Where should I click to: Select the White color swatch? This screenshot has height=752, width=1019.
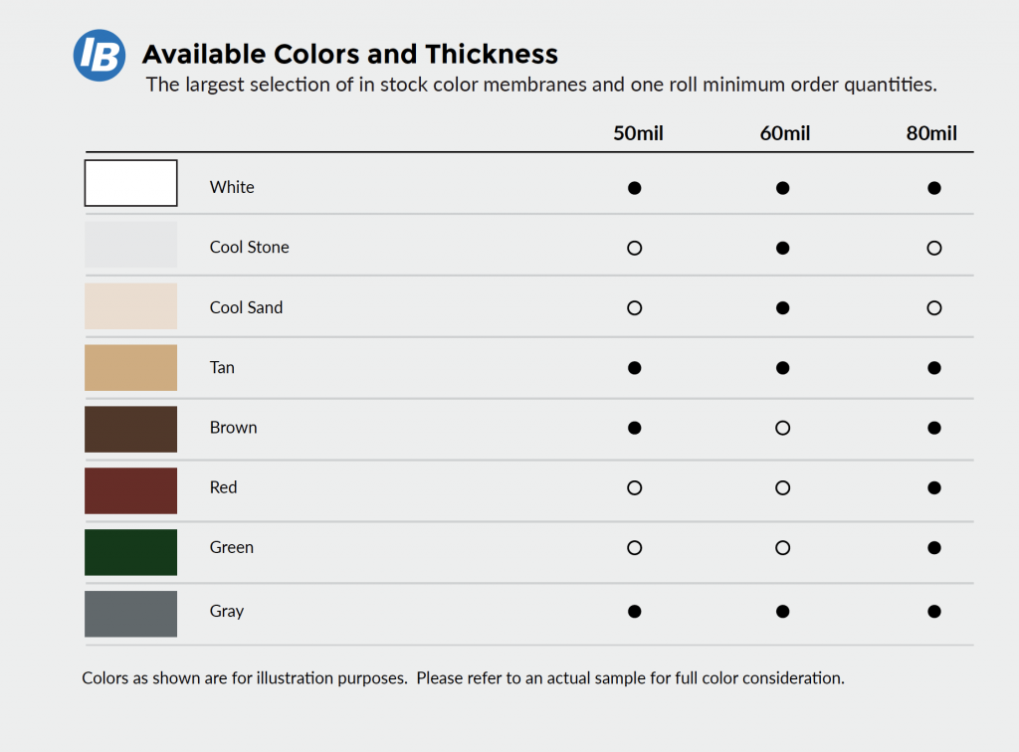130,183
